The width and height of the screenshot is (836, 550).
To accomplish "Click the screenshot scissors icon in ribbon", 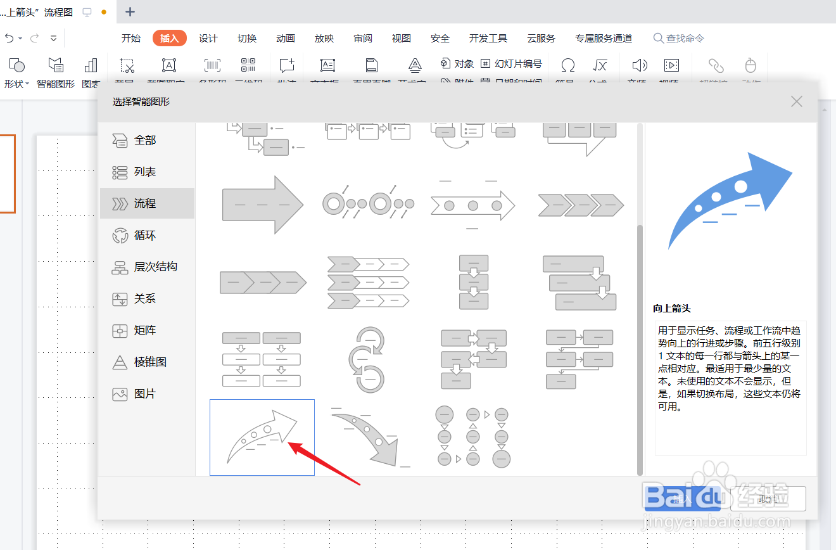I will (127, 65).
